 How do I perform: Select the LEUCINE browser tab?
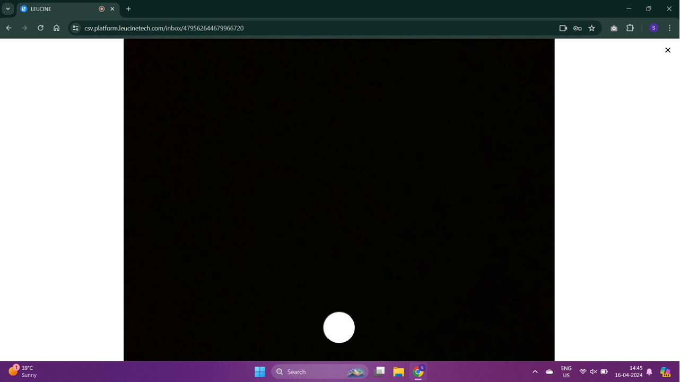tap(58, 9)
